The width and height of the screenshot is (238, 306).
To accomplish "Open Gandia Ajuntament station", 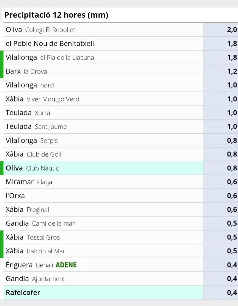I will 121,279.
